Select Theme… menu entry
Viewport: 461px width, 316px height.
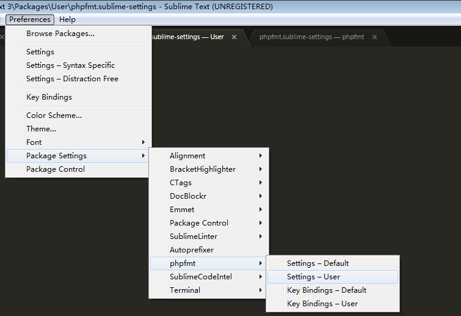coord(41,129)
